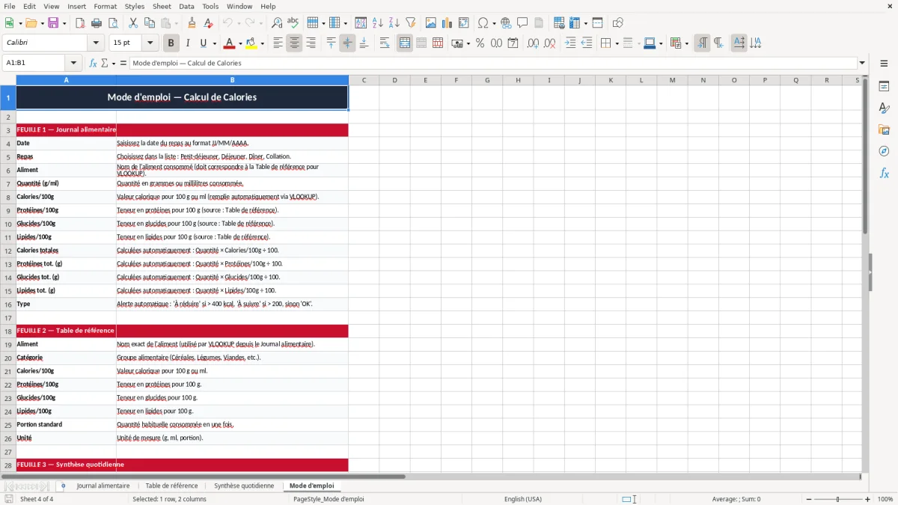Open the Sheet menu
Image resolution: width=898 pixels, height=505 pixels.
tap(162, 6)
